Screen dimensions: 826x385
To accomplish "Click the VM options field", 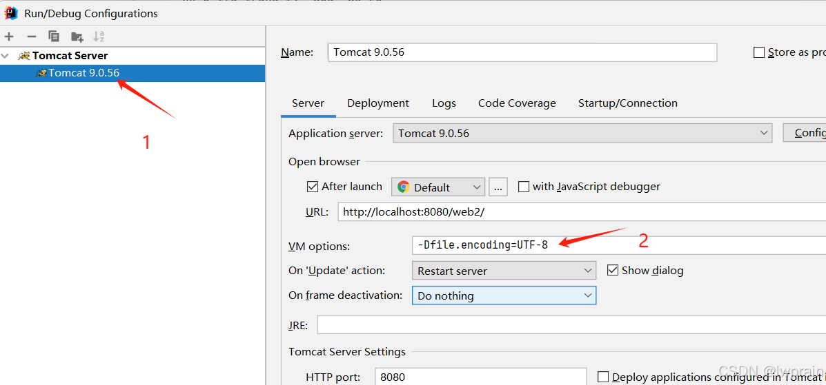I will (619, 246).
